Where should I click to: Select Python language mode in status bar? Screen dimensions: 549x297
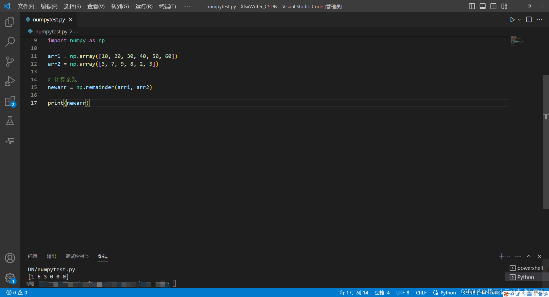coord(448,293)
